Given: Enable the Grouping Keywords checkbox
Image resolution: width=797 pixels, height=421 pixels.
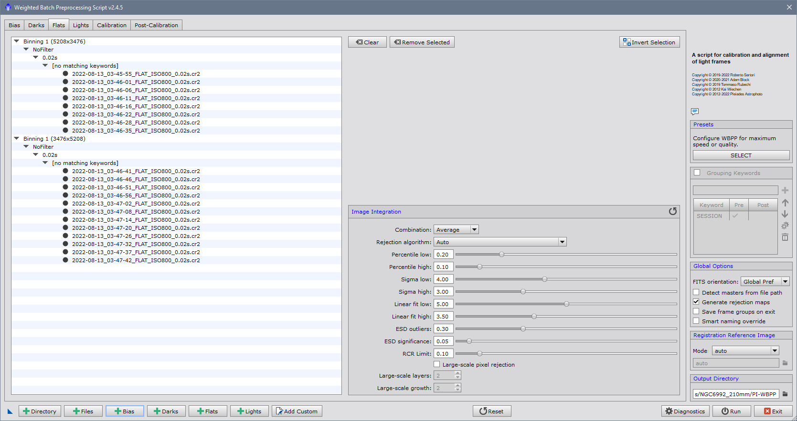Looking at the screenshot, I should tap(697, 173).
